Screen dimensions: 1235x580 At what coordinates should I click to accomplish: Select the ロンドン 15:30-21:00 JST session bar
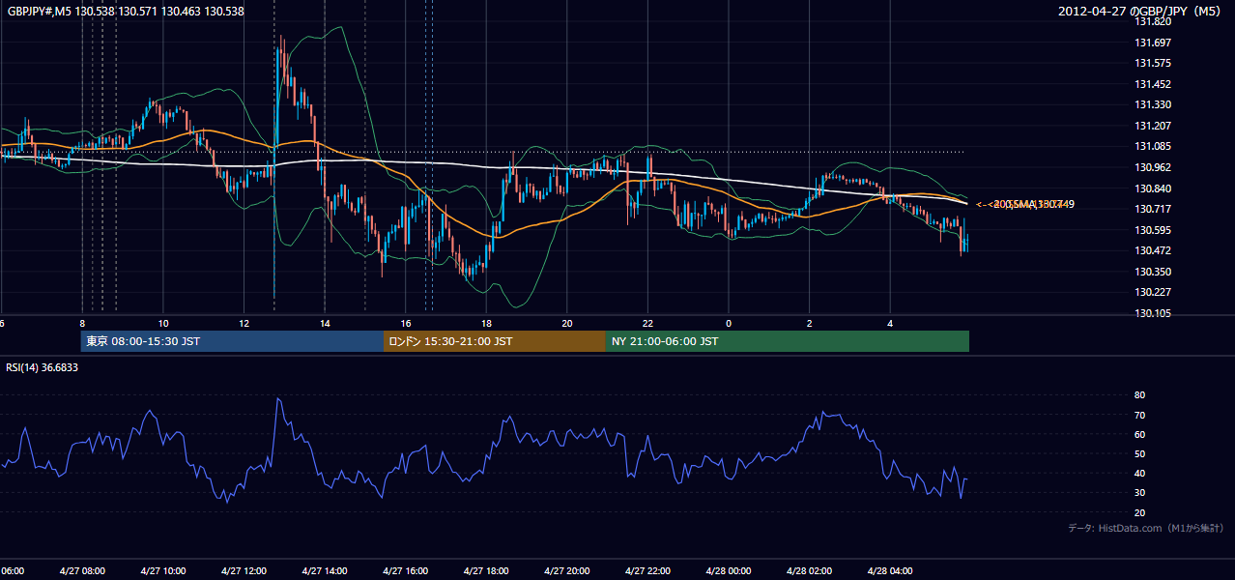(495, 341)
